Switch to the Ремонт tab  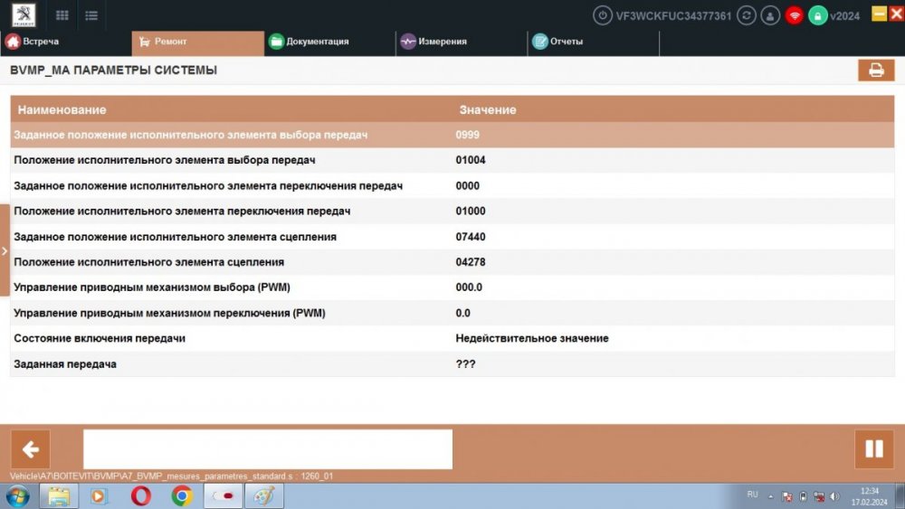coord(197,42)
